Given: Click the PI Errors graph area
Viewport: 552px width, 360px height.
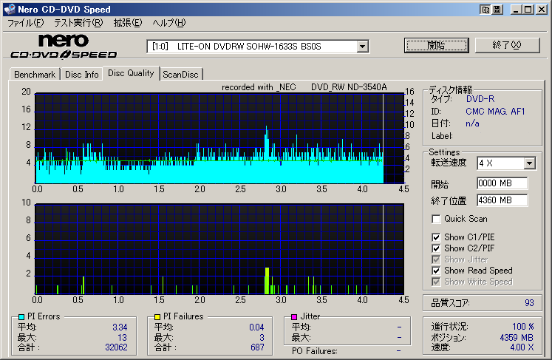Looking at the screenshot, I should (x=219, y=138).
